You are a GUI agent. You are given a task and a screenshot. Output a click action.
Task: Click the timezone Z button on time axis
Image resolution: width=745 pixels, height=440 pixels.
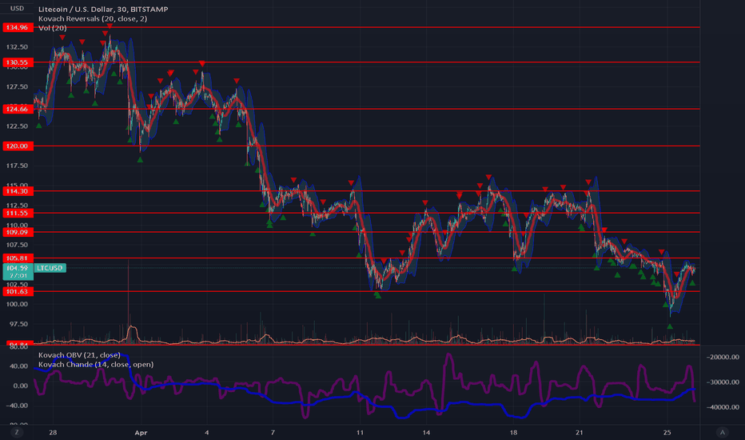tap(17, 432)
